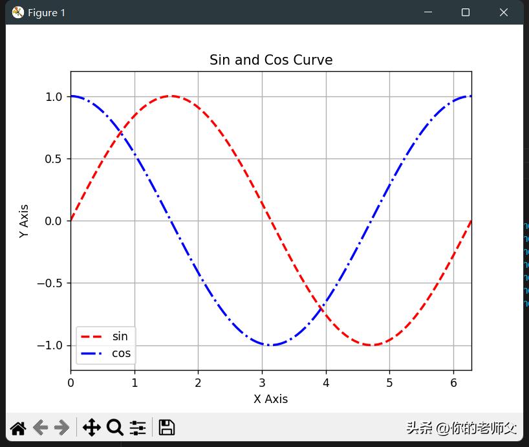Click the matplotlib logo in the title bar

tap(18, 12)
